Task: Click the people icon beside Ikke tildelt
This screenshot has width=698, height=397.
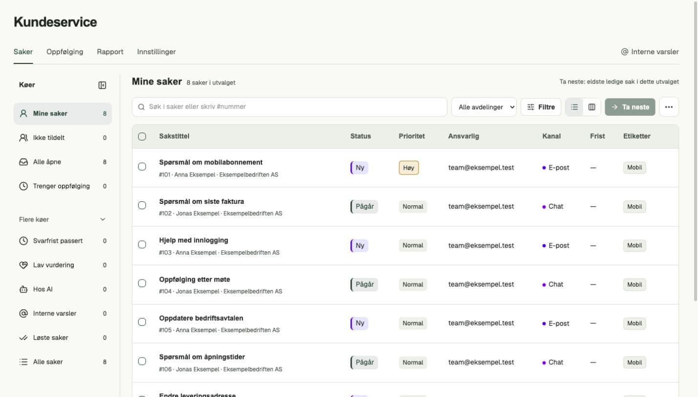Action: 23,138
